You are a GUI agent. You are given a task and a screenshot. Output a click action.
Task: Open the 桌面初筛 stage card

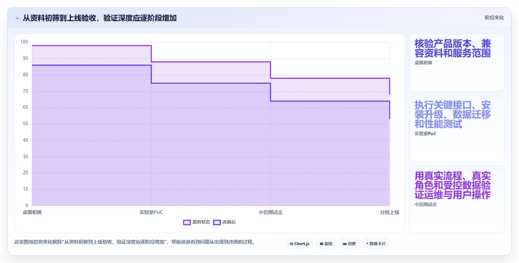(x=457, y=62)
